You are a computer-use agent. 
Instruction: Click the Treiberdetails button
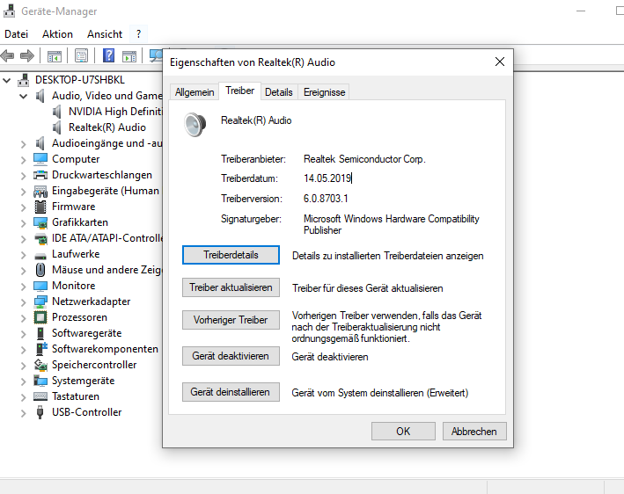(231, 255)
